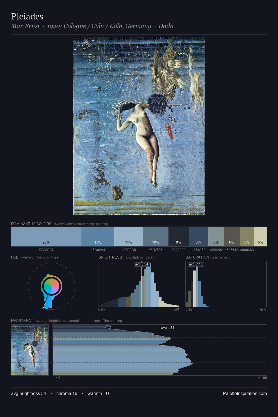Click the 'vivid' axis label
Screen dimensions: 278x417
[x=263, y=309]
